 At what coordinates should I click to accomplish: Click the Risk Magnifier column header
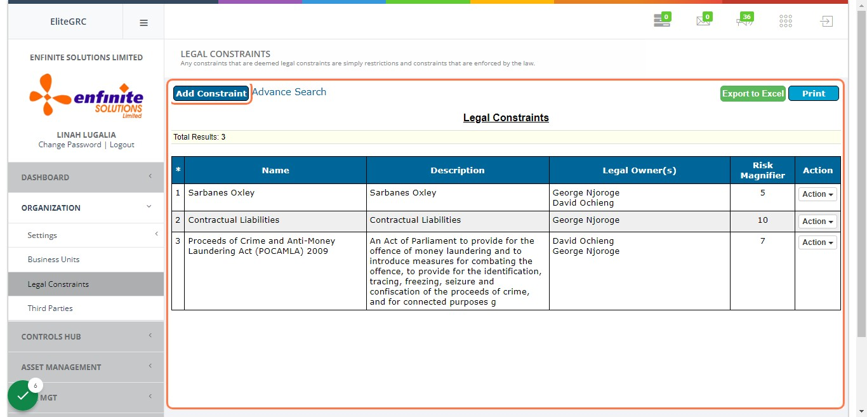762,170
